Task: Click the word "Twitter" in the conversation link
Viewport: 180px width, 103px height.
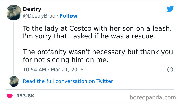Action: [x=105, y=81]
